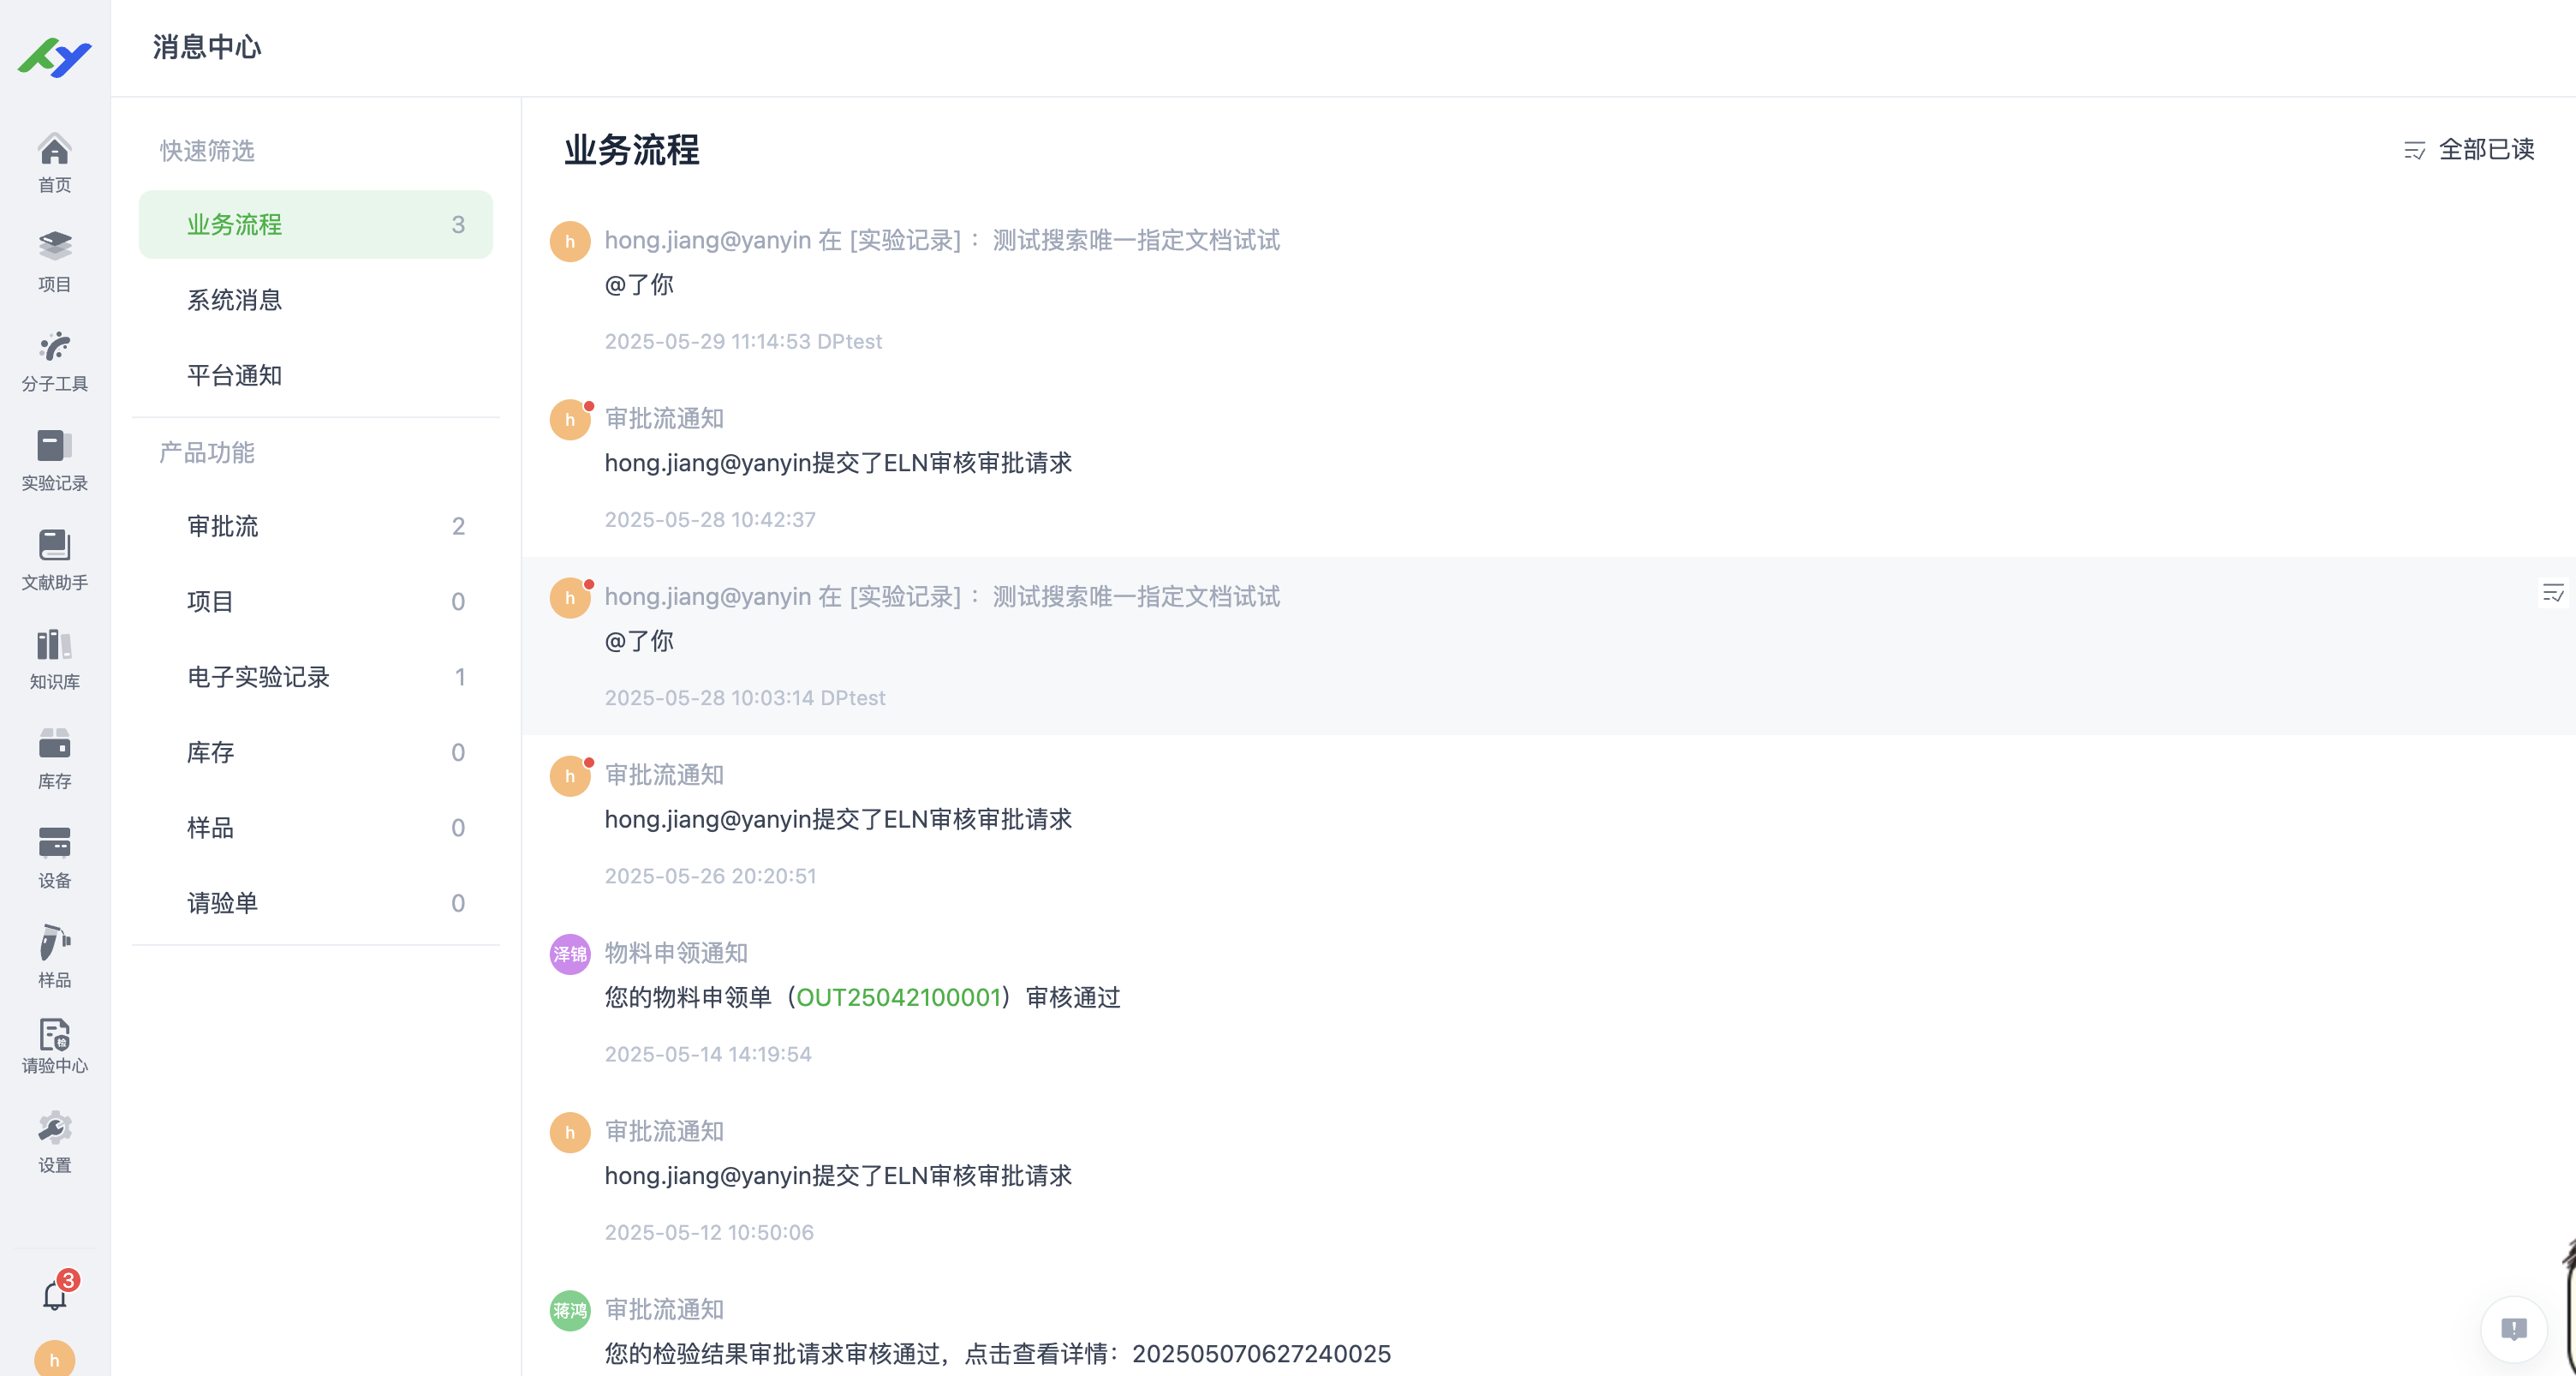Open the feedback icon at bottom right

click(x=2515, y=1329)
